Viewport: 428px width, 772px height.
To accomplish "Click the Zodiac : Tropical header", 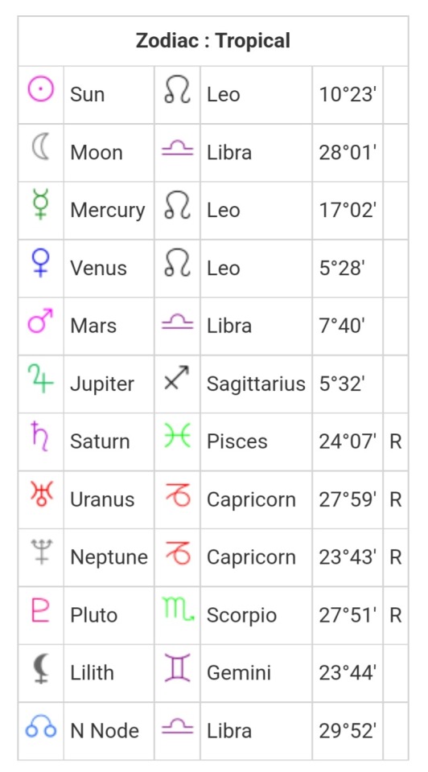I will (212, 41).
